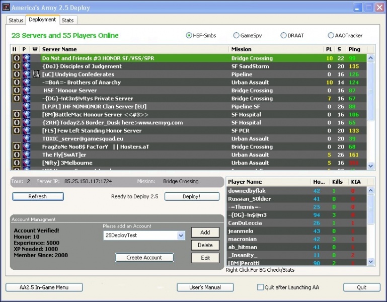Sort players by Ho... honor header

[320, 182]
